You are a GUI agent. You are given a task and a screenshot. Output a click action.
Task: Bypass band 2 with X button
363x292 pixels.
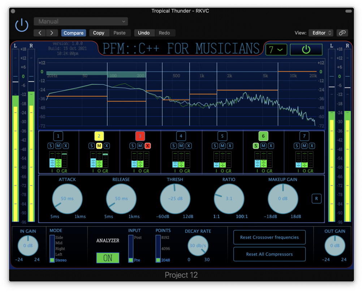[107, 146]
